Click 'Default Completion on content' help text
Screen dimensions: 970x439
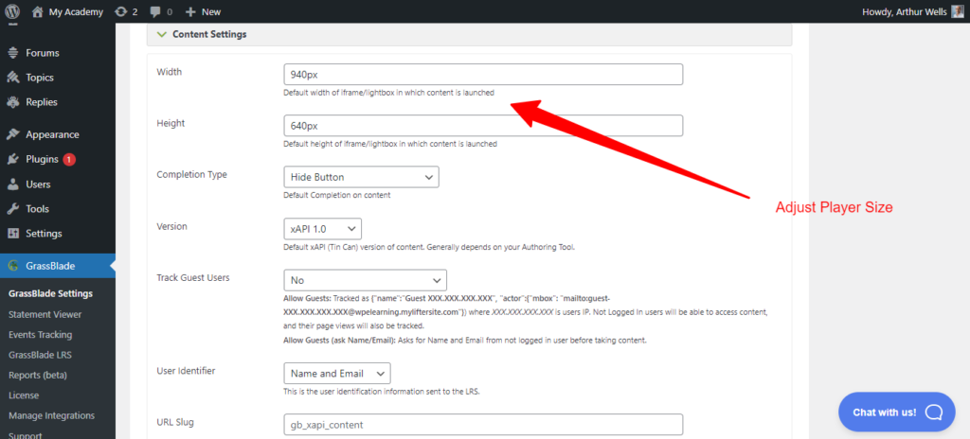(337, 196)
